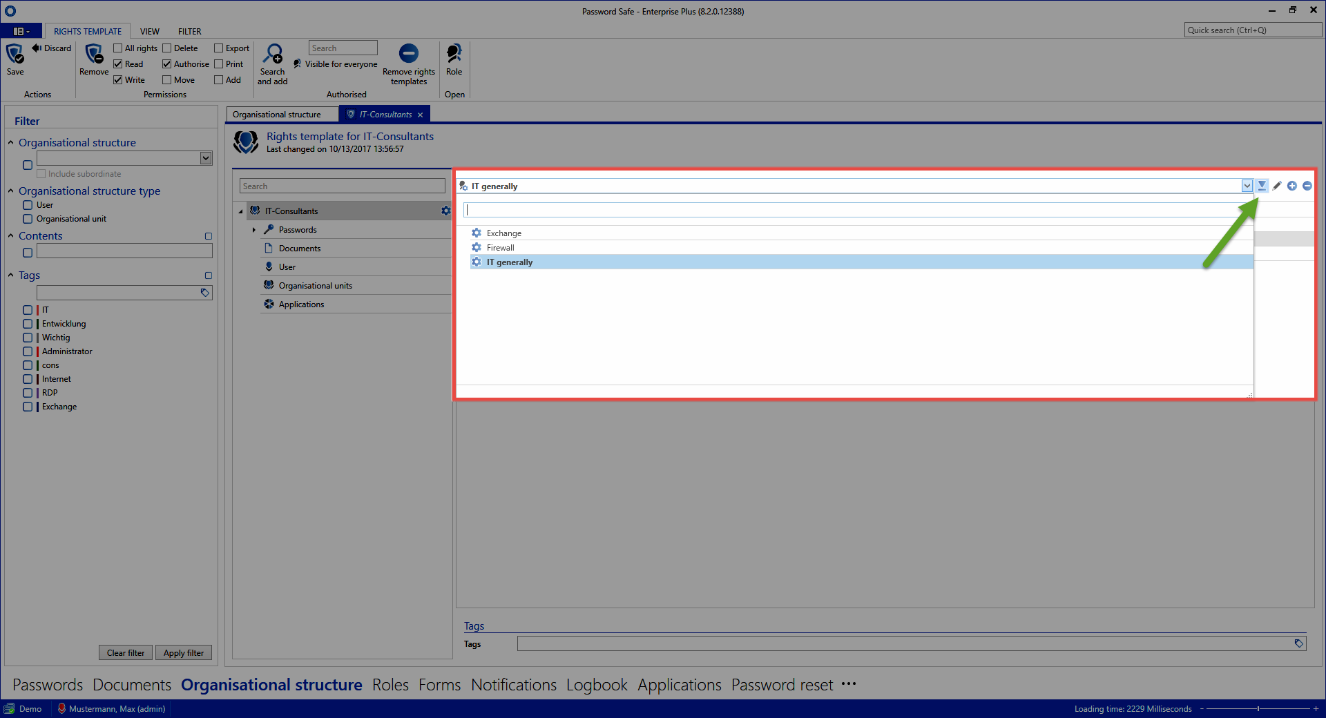Click the Discard action
Screen dimensions: 1326x718
click(x=52, y=48)
